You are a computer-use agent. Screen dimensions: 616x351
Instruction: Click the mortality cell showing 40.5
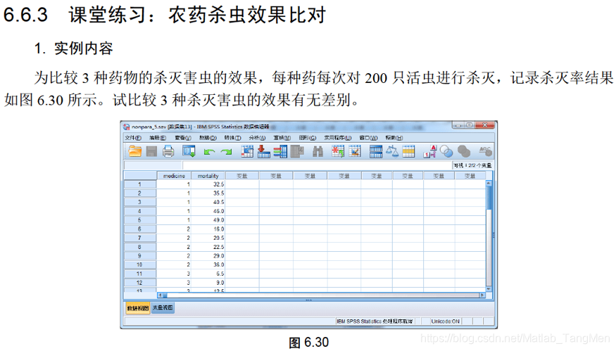208,202
